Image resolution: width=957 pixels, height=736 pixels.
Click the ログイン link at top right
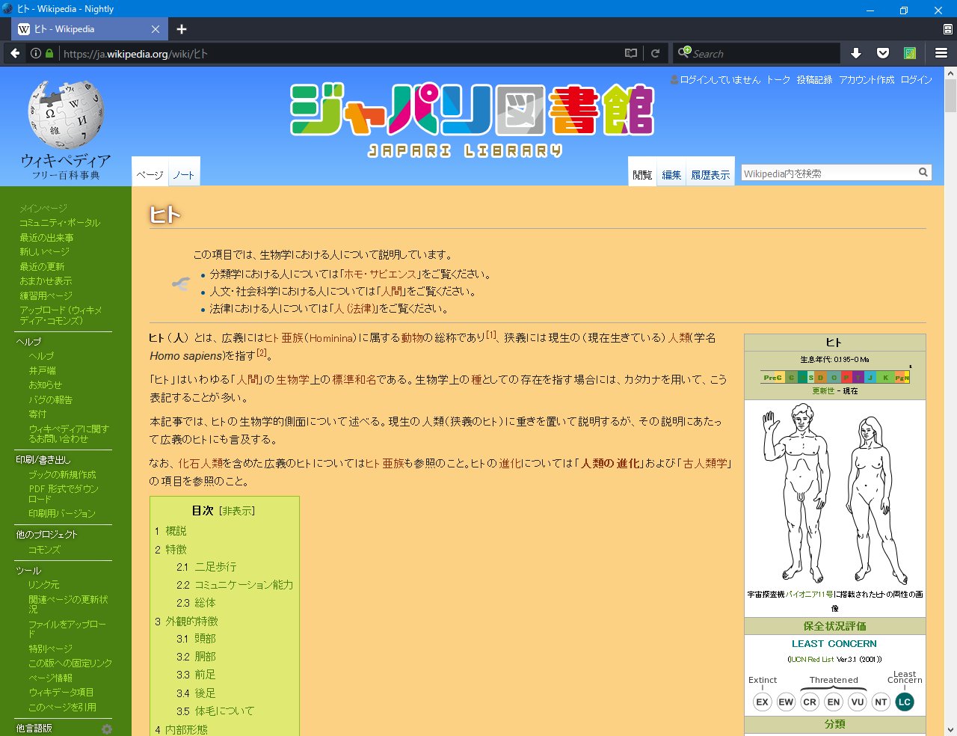coord(916,79)
